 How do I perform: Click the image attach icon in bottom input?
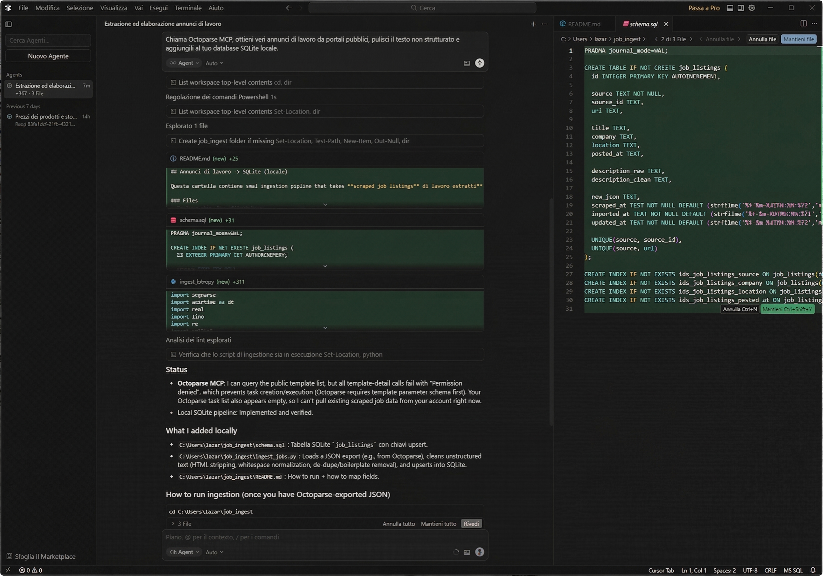pyautogui.click(x=466, y=552)
